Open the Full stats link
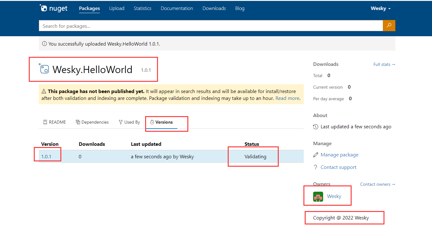This screenshot has height=236, width=432. tap(384, 64)
